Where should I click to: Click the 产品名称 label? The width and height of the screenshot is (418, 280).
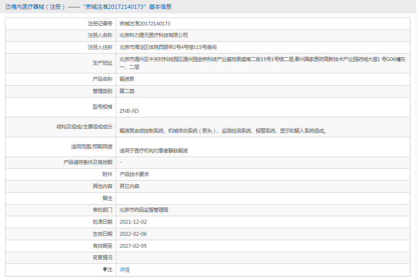click(x=102, y=79)
